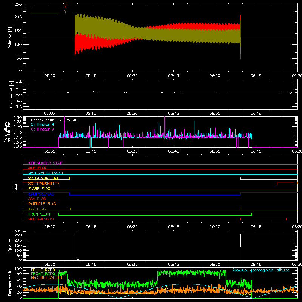
Task: Click the SAA_FLAG label
Action: coord(37,199)
